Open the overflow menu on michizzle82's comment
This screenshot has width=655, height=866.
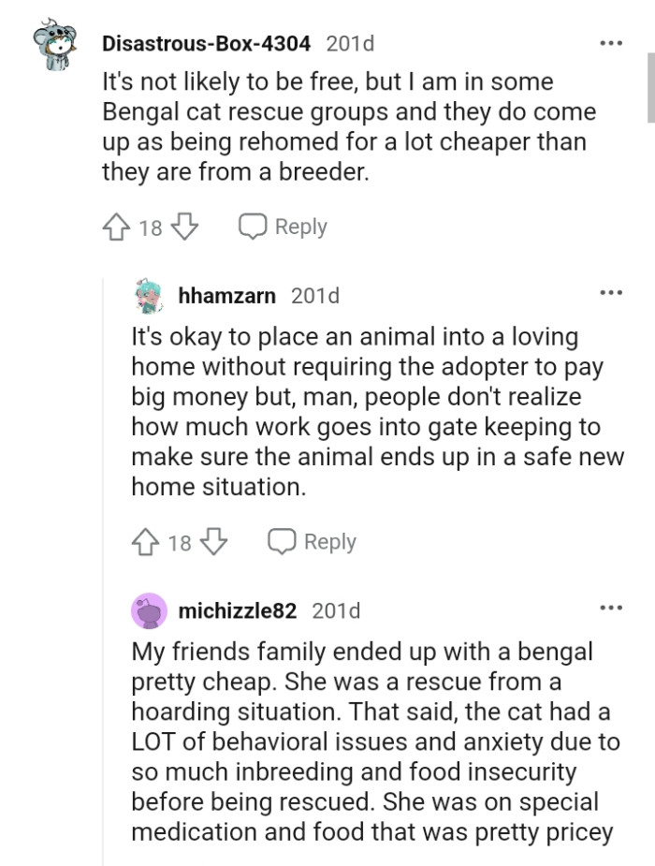pos(612,607)
